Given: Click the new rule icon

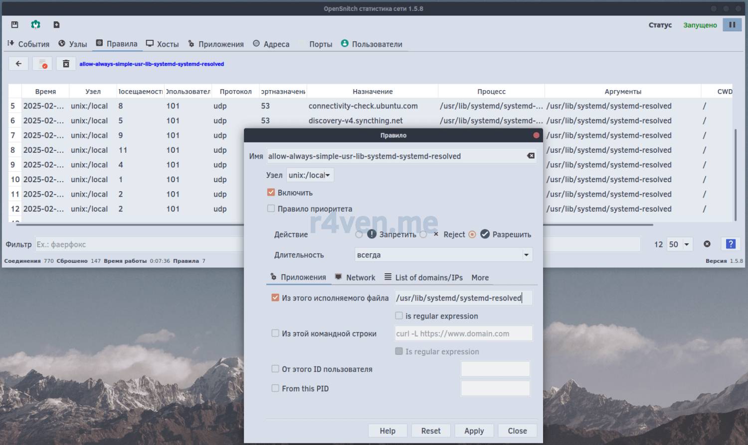Looking at the screenshot, I should (56, 24).
